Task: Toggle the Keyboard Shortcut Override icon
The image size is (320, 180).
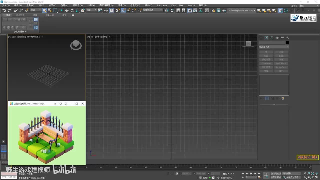Action: coord(111,10)
